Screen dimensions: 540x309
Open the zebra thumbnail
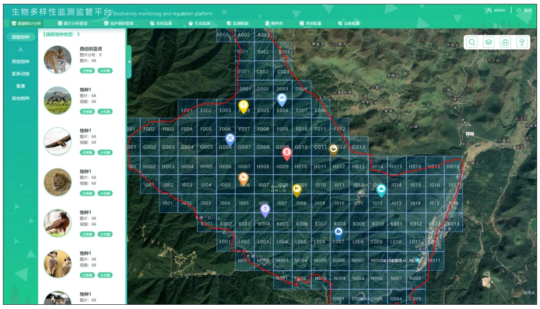tap(57, 100)
